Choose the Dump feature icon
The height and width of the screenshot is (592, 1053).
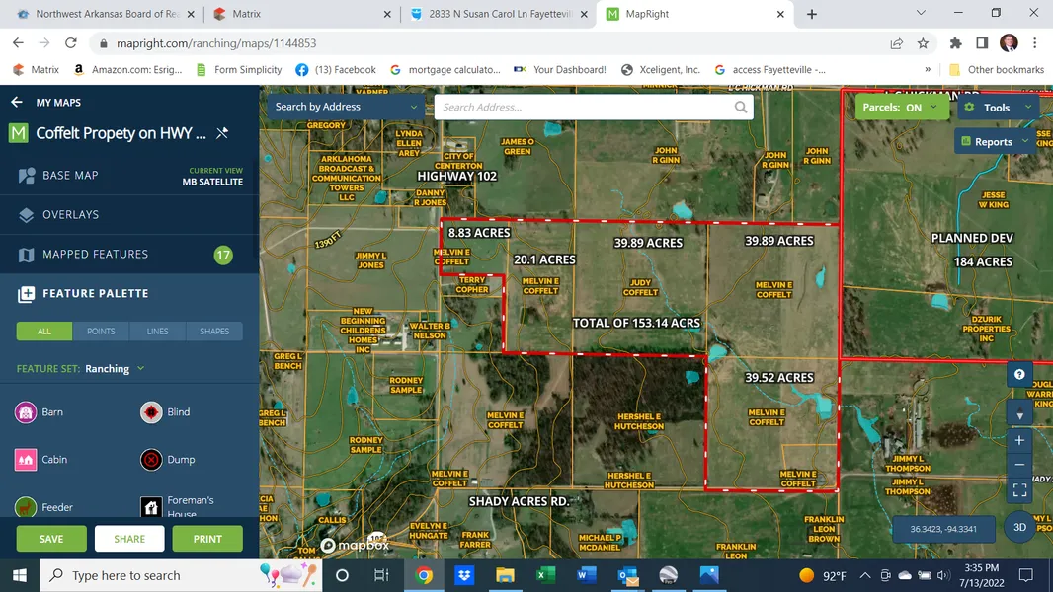(x=151, y=460)
